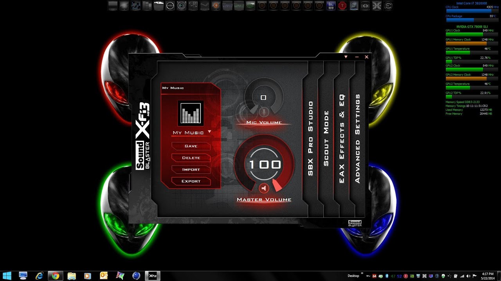Open the system volume tray icon
The image size is (501, 281).
click(468, 276)
